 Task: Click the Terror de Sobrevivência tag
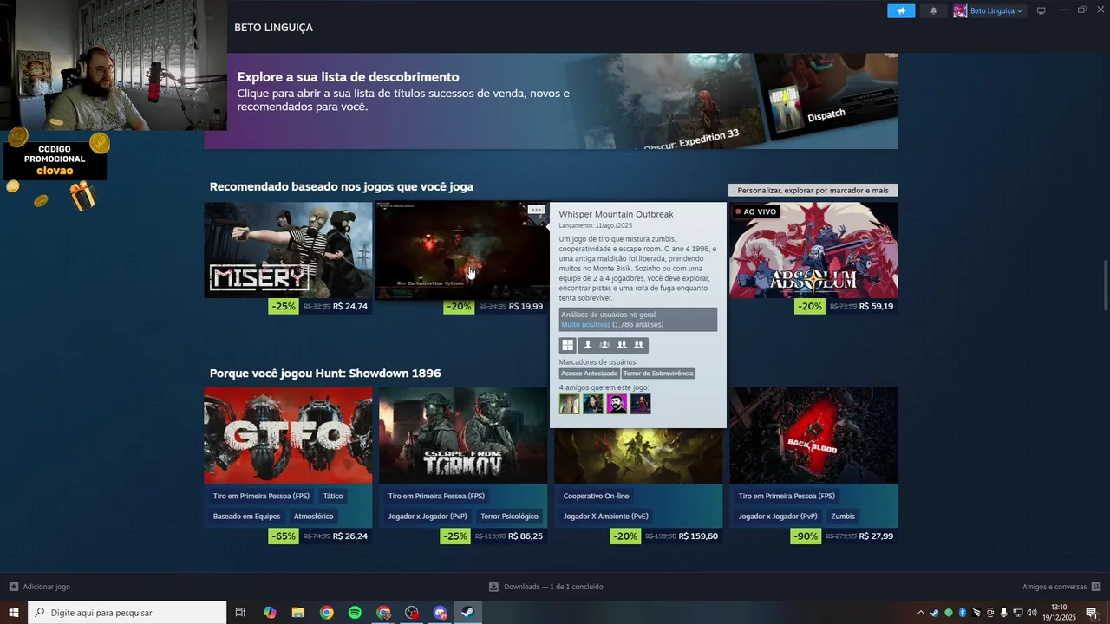pyautogui.click(x=658, y=374)
